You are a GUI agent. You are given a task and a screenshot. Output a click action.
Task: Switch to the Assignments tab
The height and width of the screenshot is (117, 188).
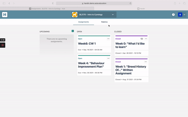pyautogui.click(x=83, y=22)
